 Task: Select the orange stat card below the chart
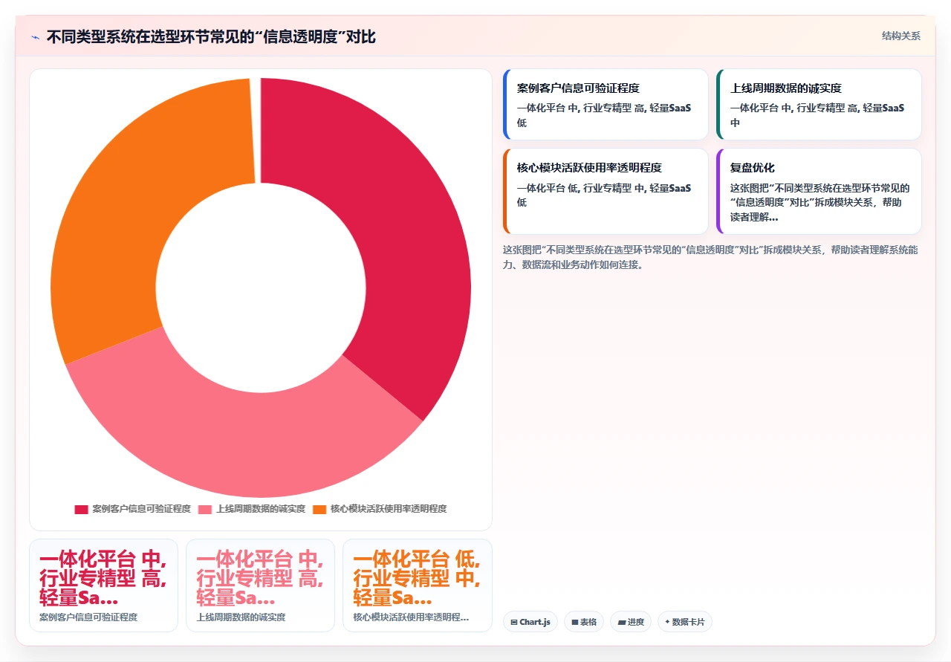417,585
